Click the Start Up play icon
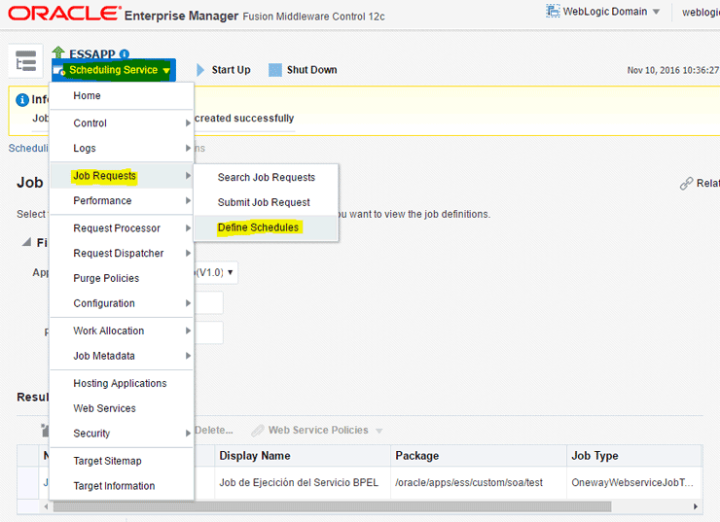Image resolution: width=720 pixels, height=522 pixels. [x=200, y=70]
